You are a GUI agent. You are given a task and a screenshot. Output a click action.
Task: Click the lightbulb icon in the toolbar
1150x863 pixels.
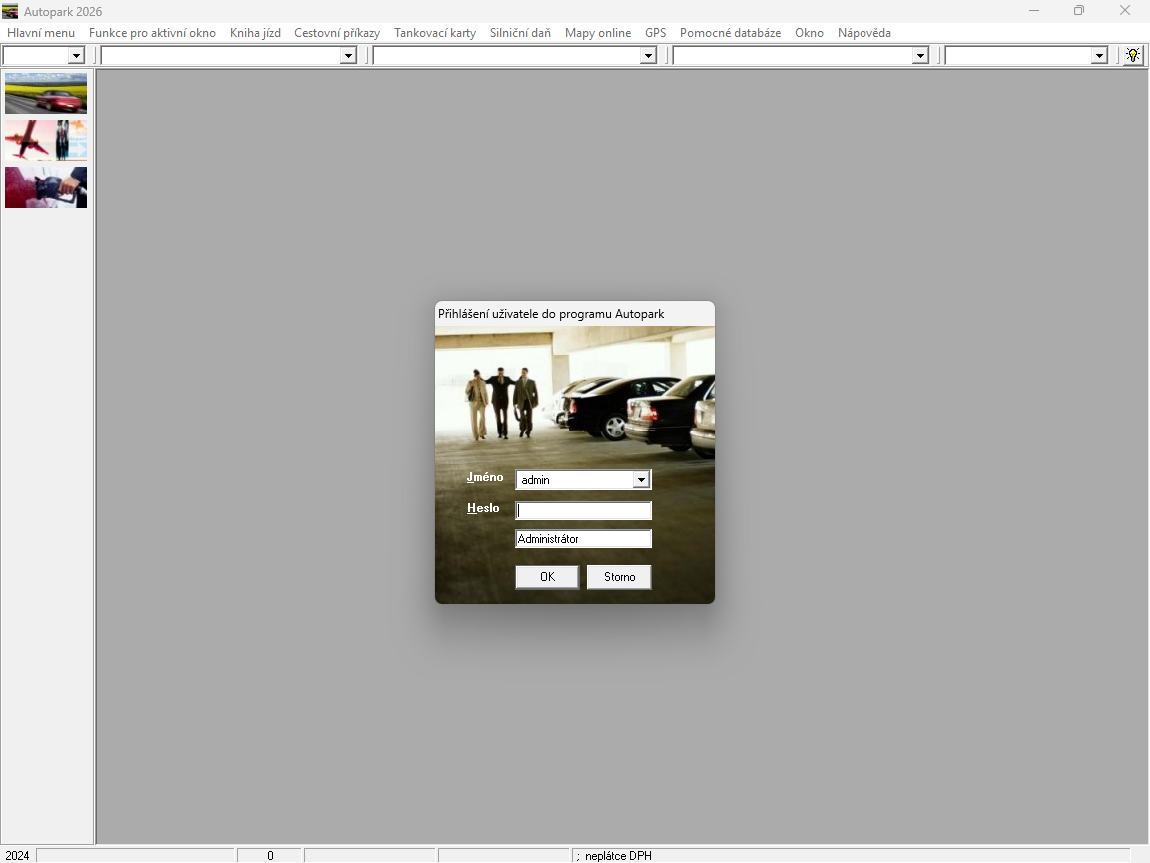(1133, 55)
